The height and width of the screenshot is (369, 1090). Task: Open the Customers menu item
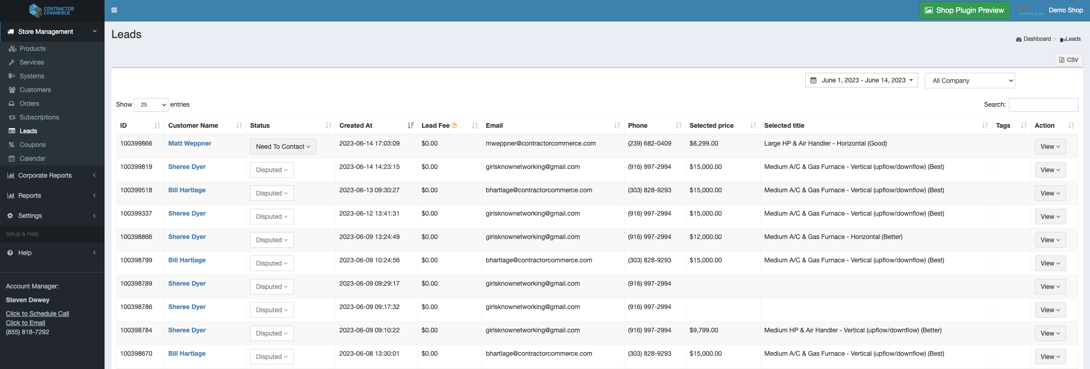tap(35, 90)
